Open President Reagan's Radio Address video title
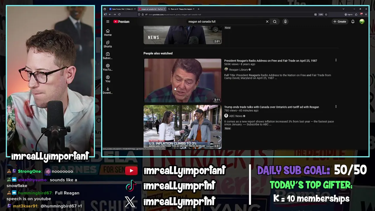375x211 pixels. click(x=271, y=61)
